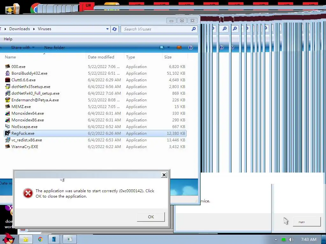Open the Help menu

8,39
